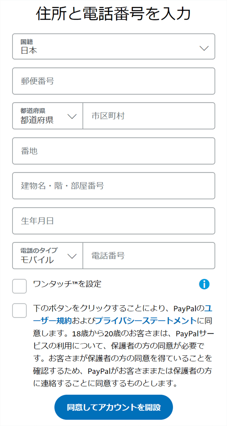
Task: Click the chevron arrow in the 国籍 field
Action: [204, 48]
